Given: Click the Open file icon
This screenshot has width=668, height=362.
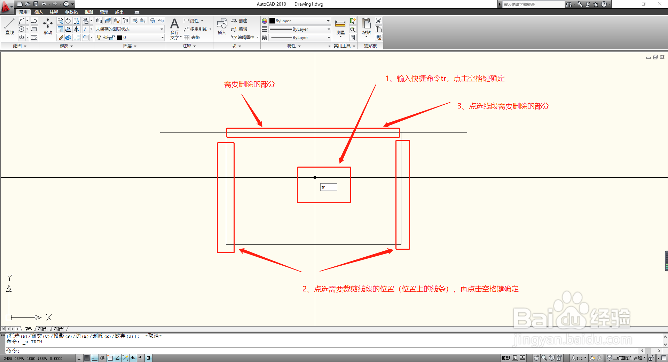Looking at the screenshot, I should pos(27,4).
